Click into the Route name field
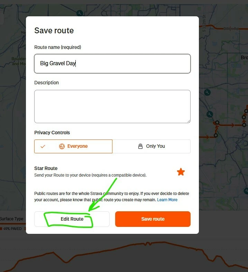248x272 pixels. [x=112, y=63]
